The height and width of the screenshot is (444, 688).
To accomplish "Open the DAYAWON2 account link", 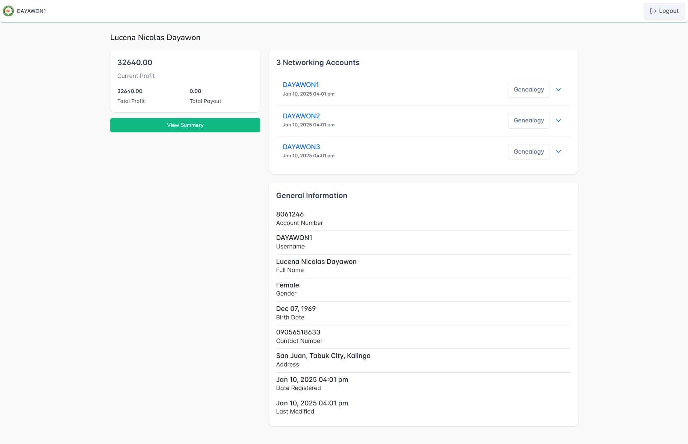I will tap(301, 116).
